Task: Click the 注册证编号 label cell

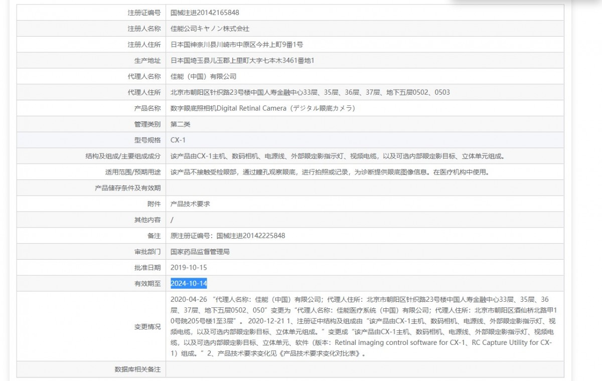Action: [x=91, y=13]
